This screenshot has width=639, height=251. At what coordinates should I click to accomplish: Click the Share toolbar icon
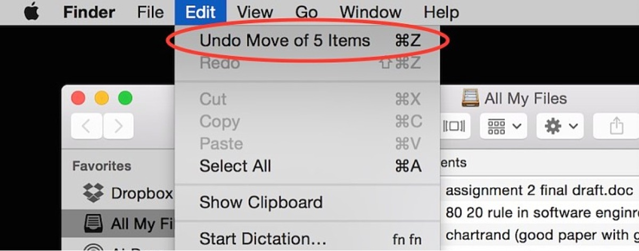616,126
